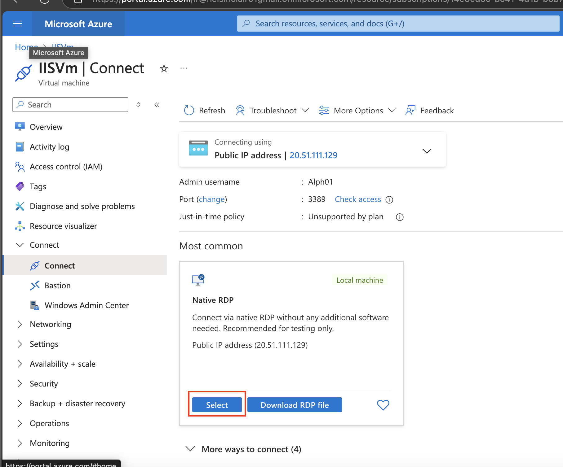Open the Troubleshoot dropdown
Screen dimensions: 563x467
tap(272, 111)
